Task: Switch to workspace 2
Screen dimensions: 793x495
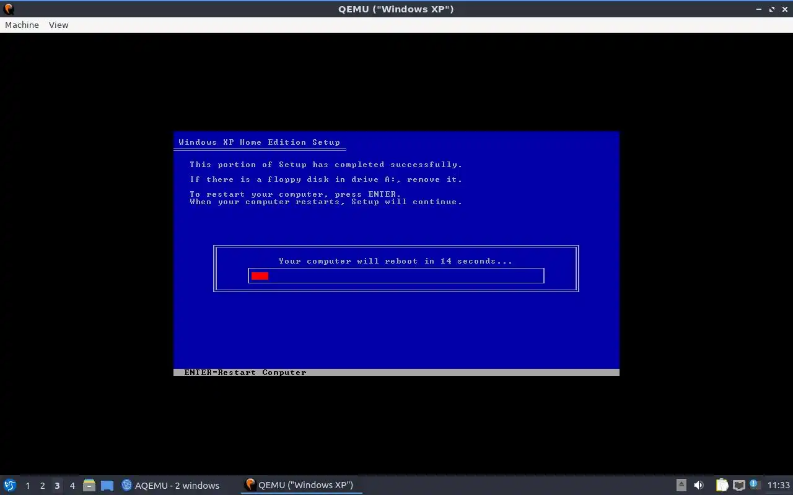Action: 42,485
